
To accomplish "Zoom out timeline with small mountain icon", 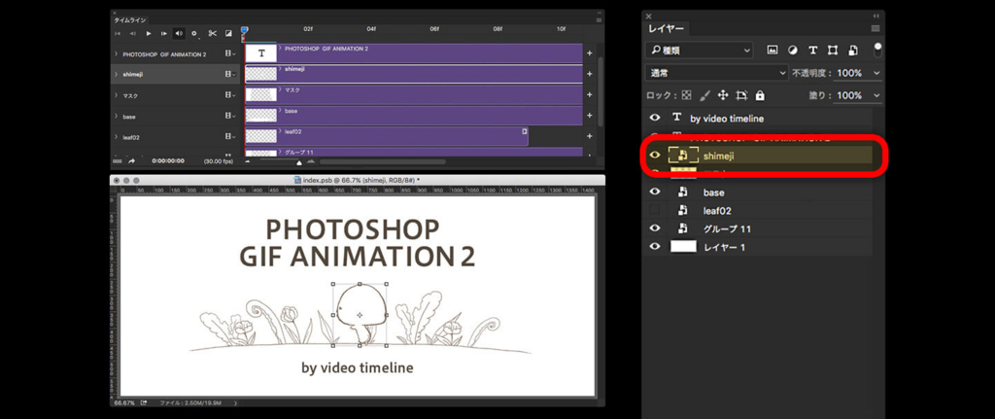I will 248,162.
